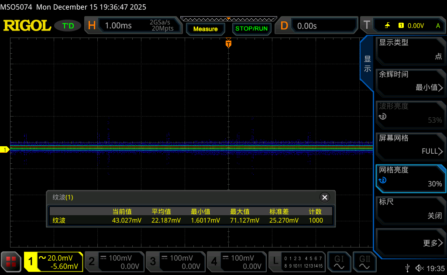Enable channel 3 input
The image size is (447, 275).
point(175,261)
